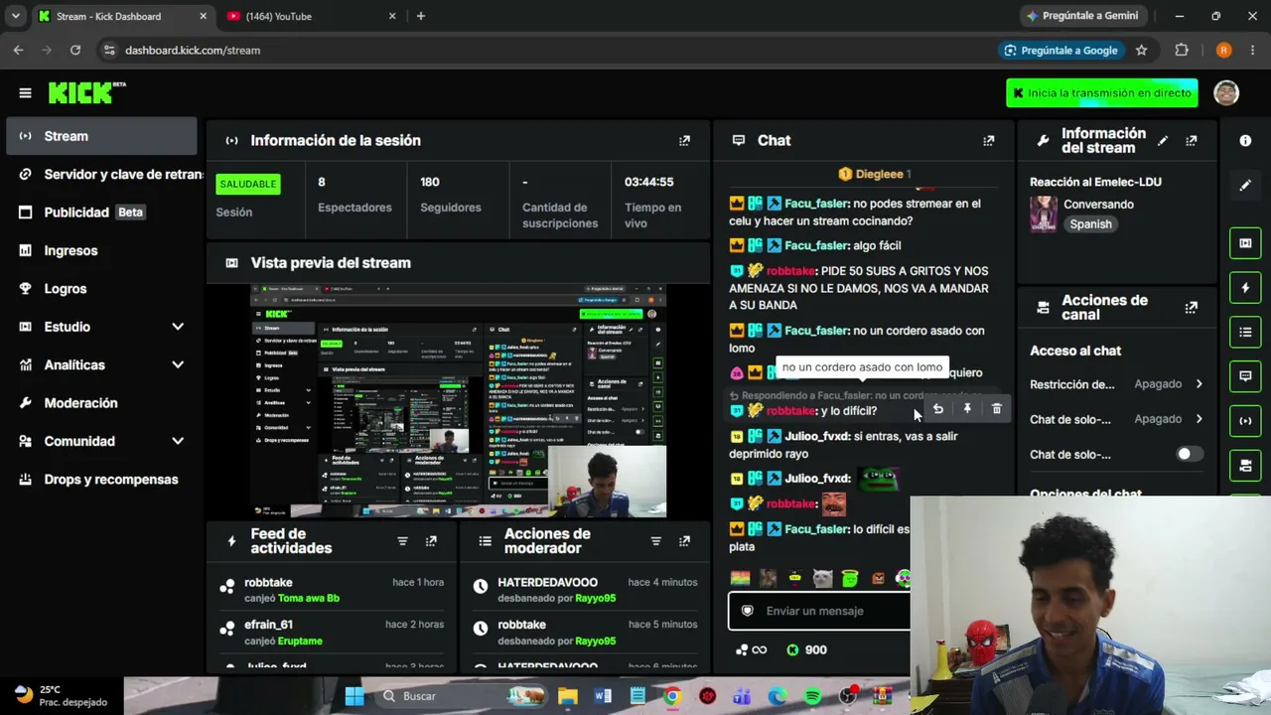The width and height of the screenshot is (1271, 715).
Task: Filter the Feed de actividades list
Action: (402, 541)
